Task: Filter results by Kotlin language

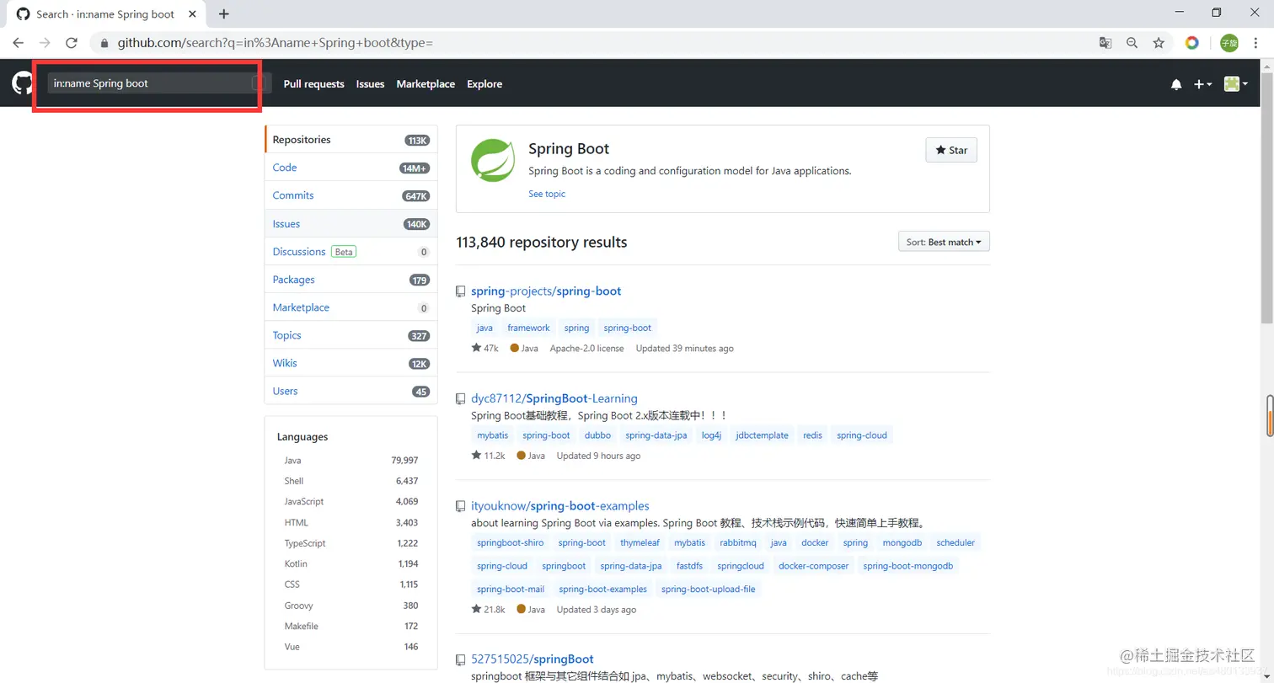Action: coord(351,563)
